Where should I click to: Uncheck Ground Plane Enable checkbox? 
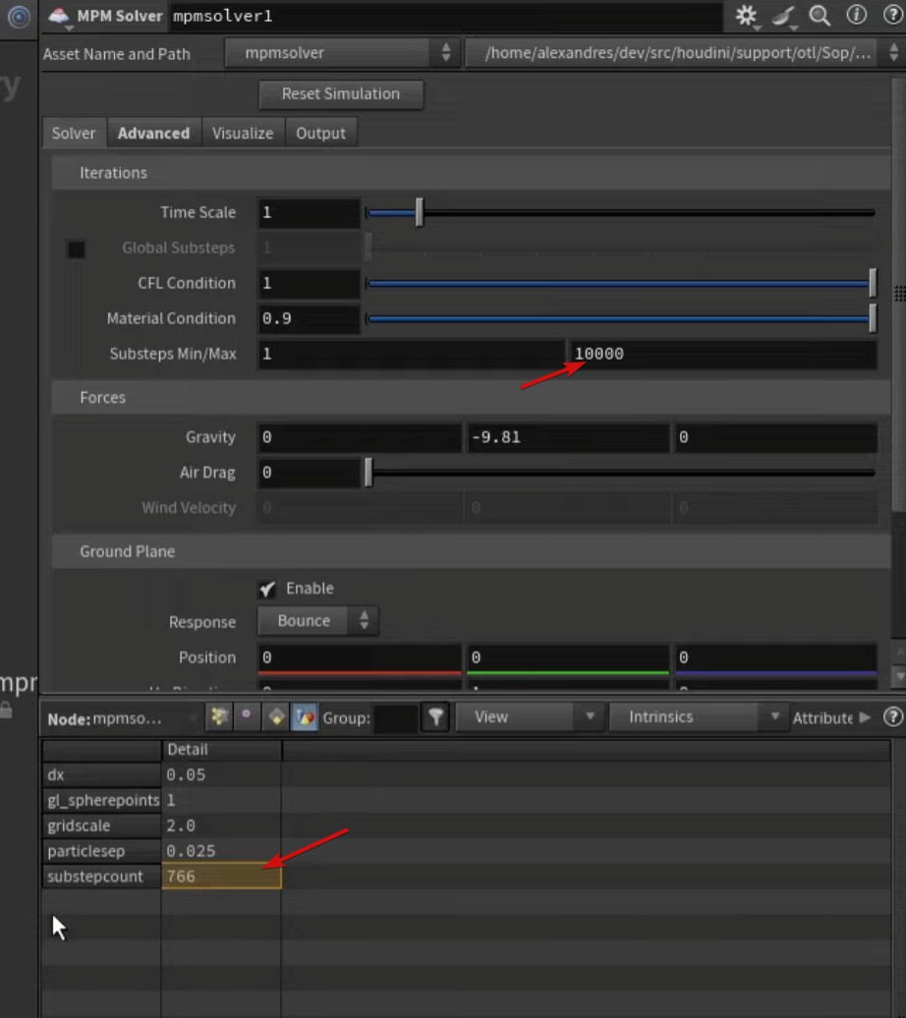point(267,589)
